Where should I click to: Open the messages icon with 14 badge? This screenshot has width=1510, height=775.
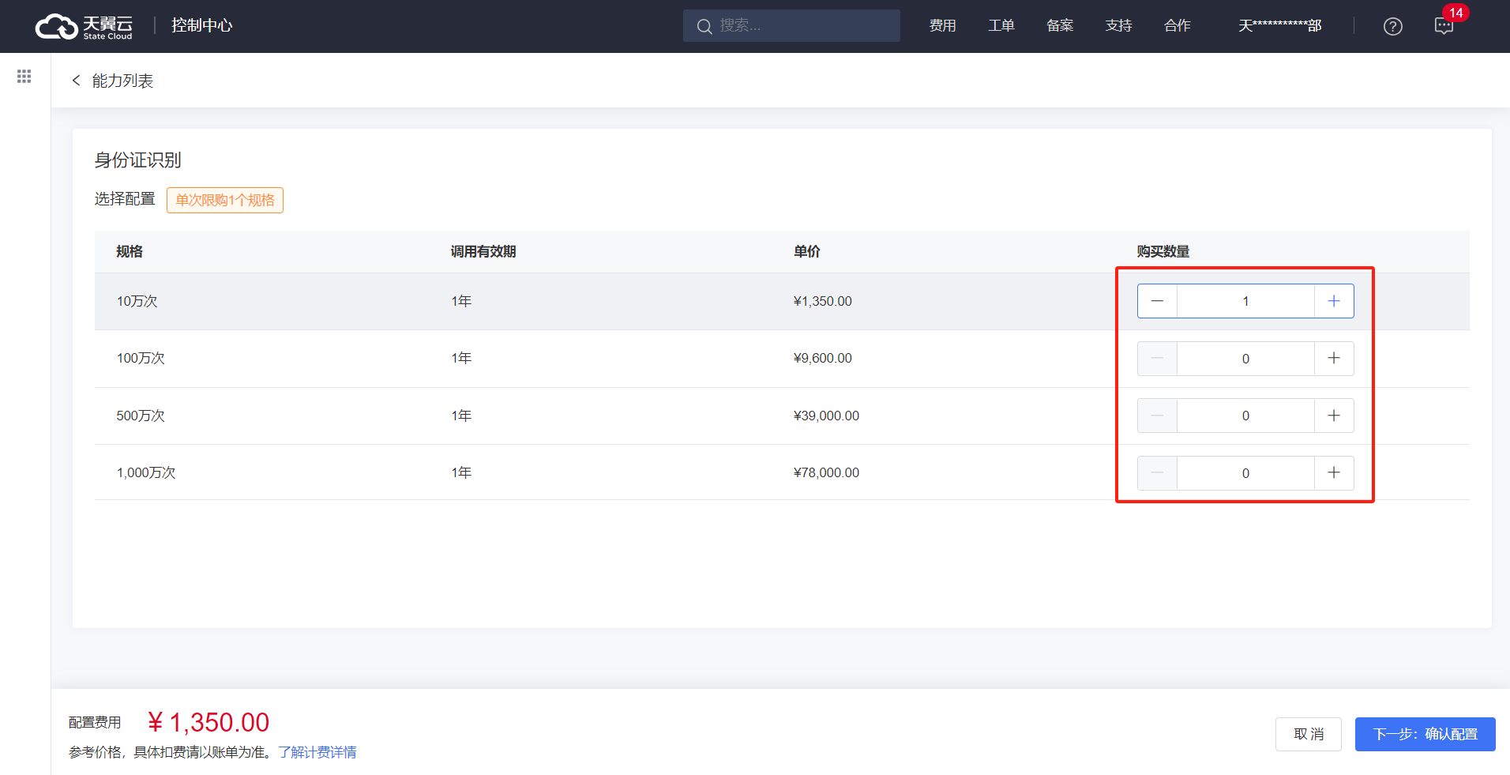tap(1444, 26)
